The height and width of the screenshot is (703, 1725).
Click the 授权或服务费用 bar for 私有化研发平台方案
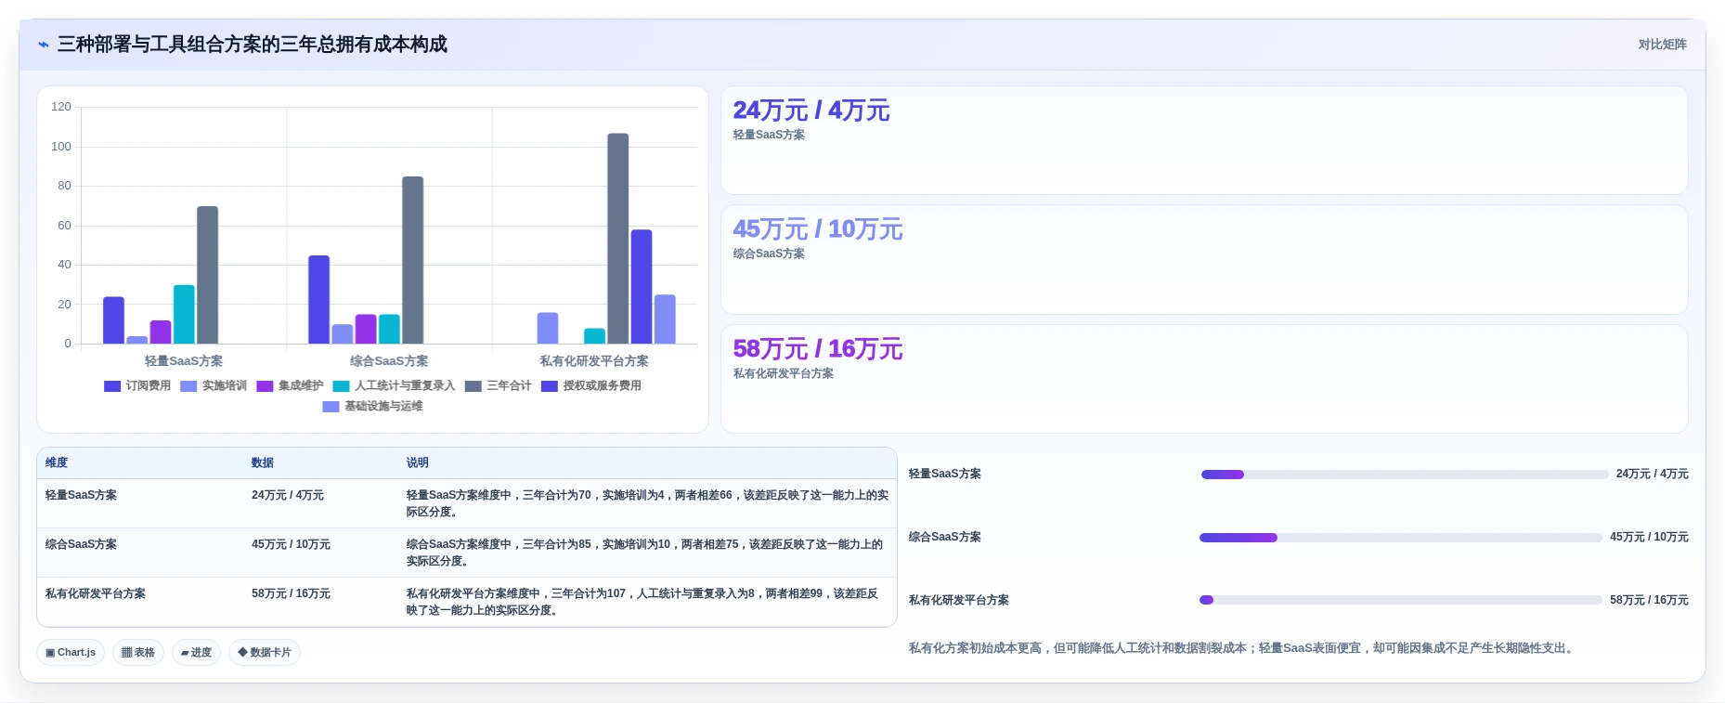point(642,287)
